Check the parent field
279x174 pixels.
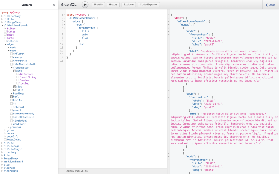[x=11, y=110]
